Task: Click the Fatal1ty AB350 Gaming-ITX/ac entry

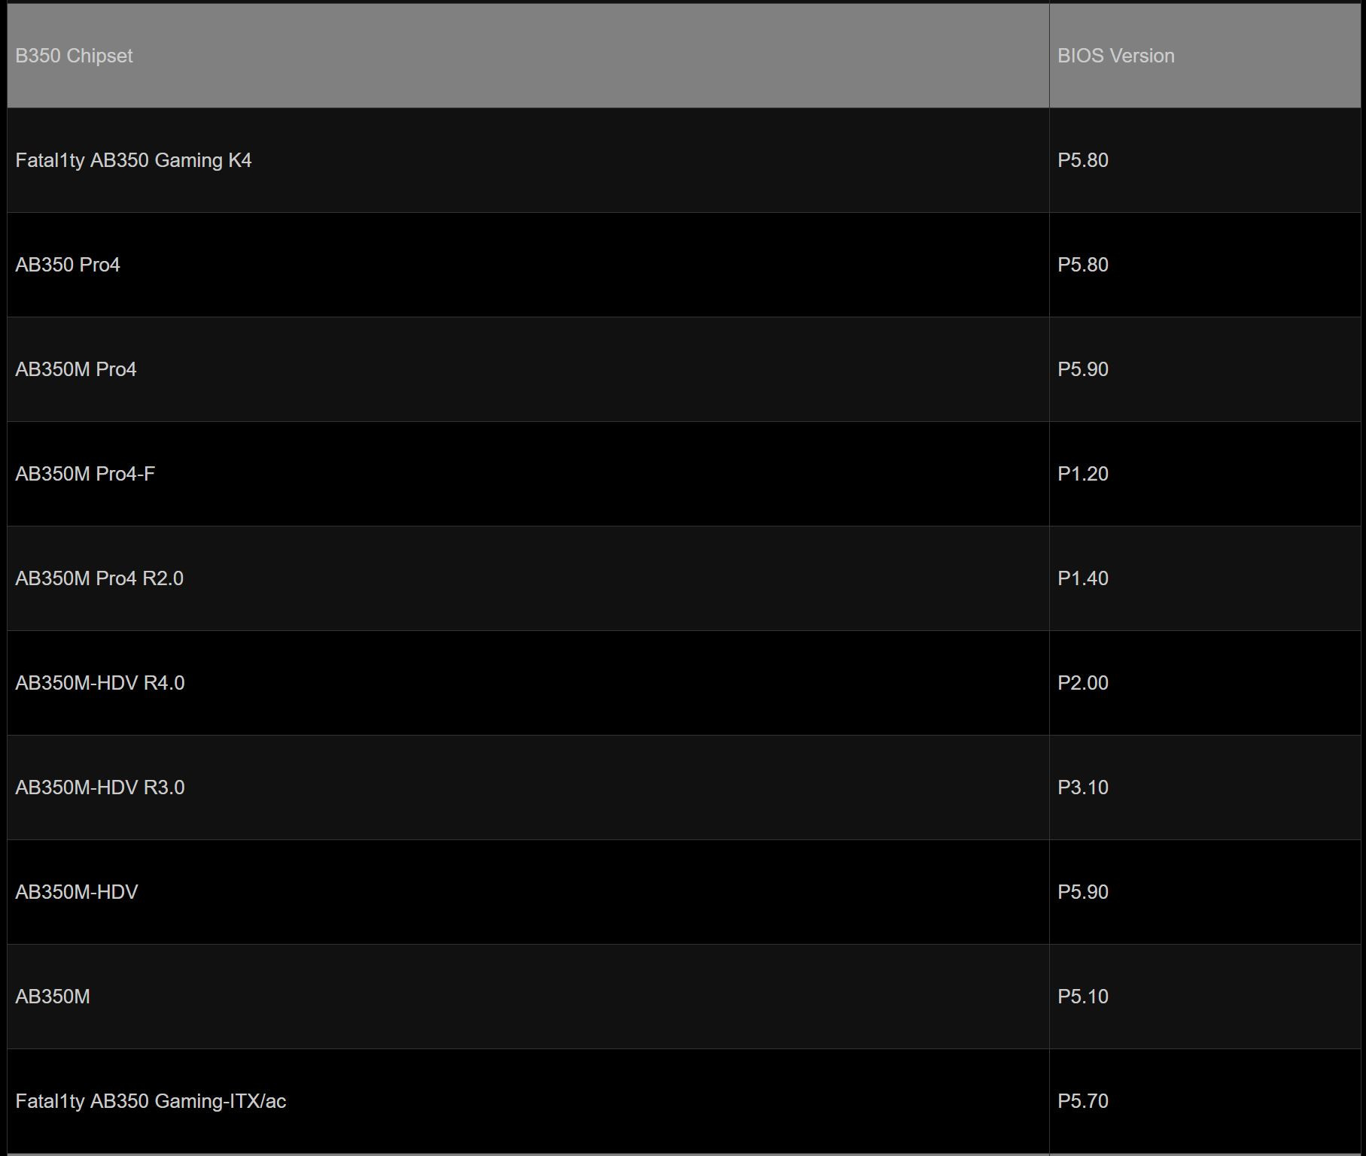Action: (x=151, y=1101)
